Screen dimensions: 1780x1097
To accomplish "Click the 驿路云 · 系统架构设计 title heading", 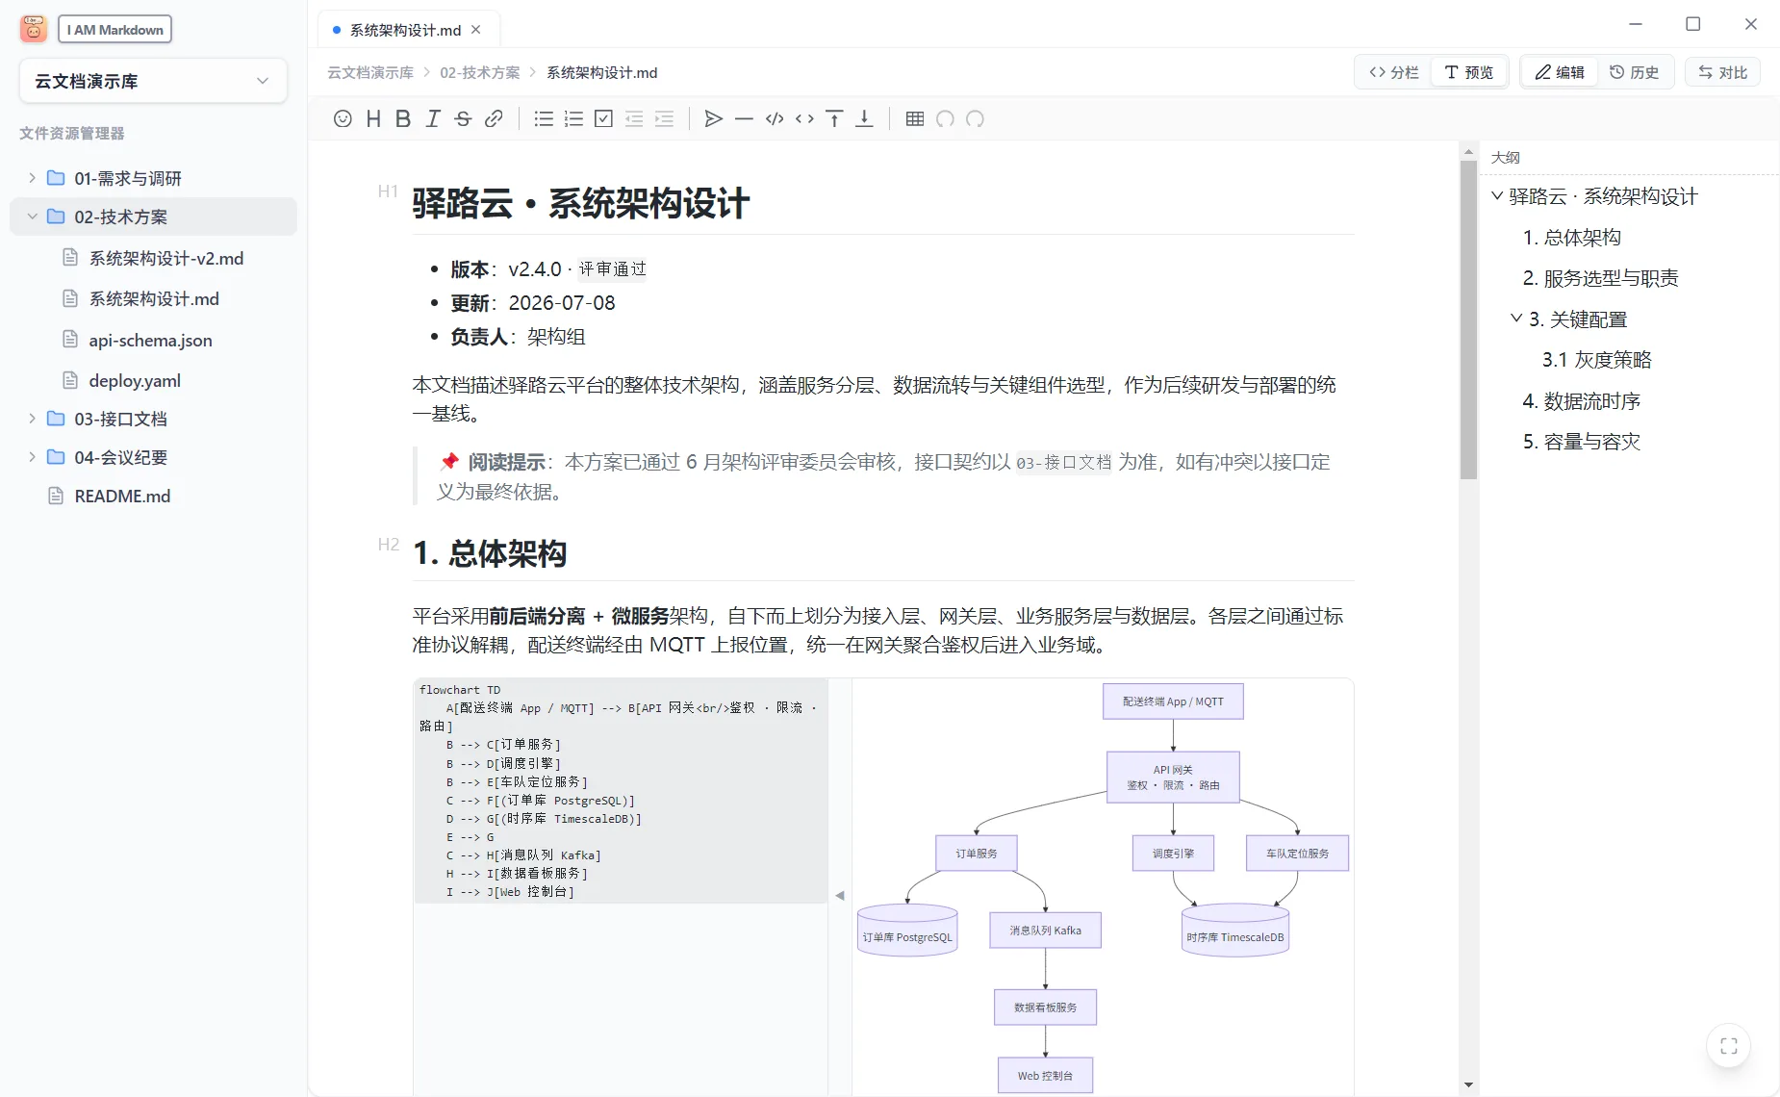I will click(580, 203).
